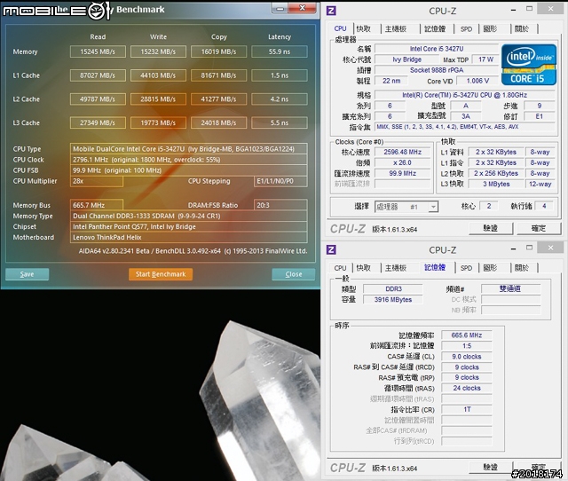Click 倍頻 value x 26.0
Image resolution: width=568 pixels, height=481 pixels.
403,162
